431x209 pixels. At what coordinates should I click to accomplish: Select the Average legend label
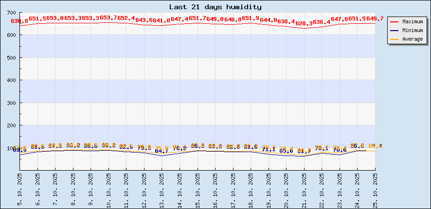[x=413, y=39]
